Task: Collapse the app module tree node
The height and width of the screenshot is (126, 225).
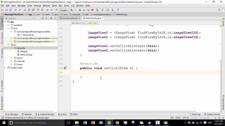Action: click(5, 22)
